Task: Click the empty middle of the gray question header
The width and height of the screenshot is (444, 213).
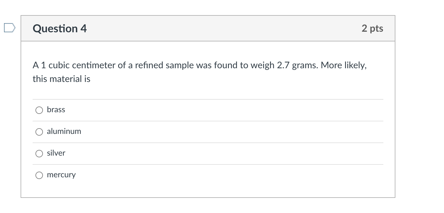Action: click(223, 28)
